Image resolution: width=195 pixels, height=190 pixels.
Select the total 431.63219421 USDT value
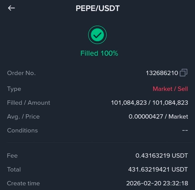[158, 169]
